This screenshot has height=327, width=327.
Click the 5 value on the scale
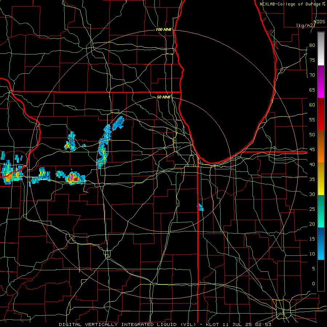[314, 269]
